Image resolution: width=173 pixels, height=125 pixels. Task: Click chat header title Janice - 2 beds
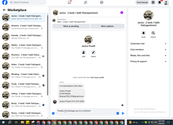(x=79, y=13)
